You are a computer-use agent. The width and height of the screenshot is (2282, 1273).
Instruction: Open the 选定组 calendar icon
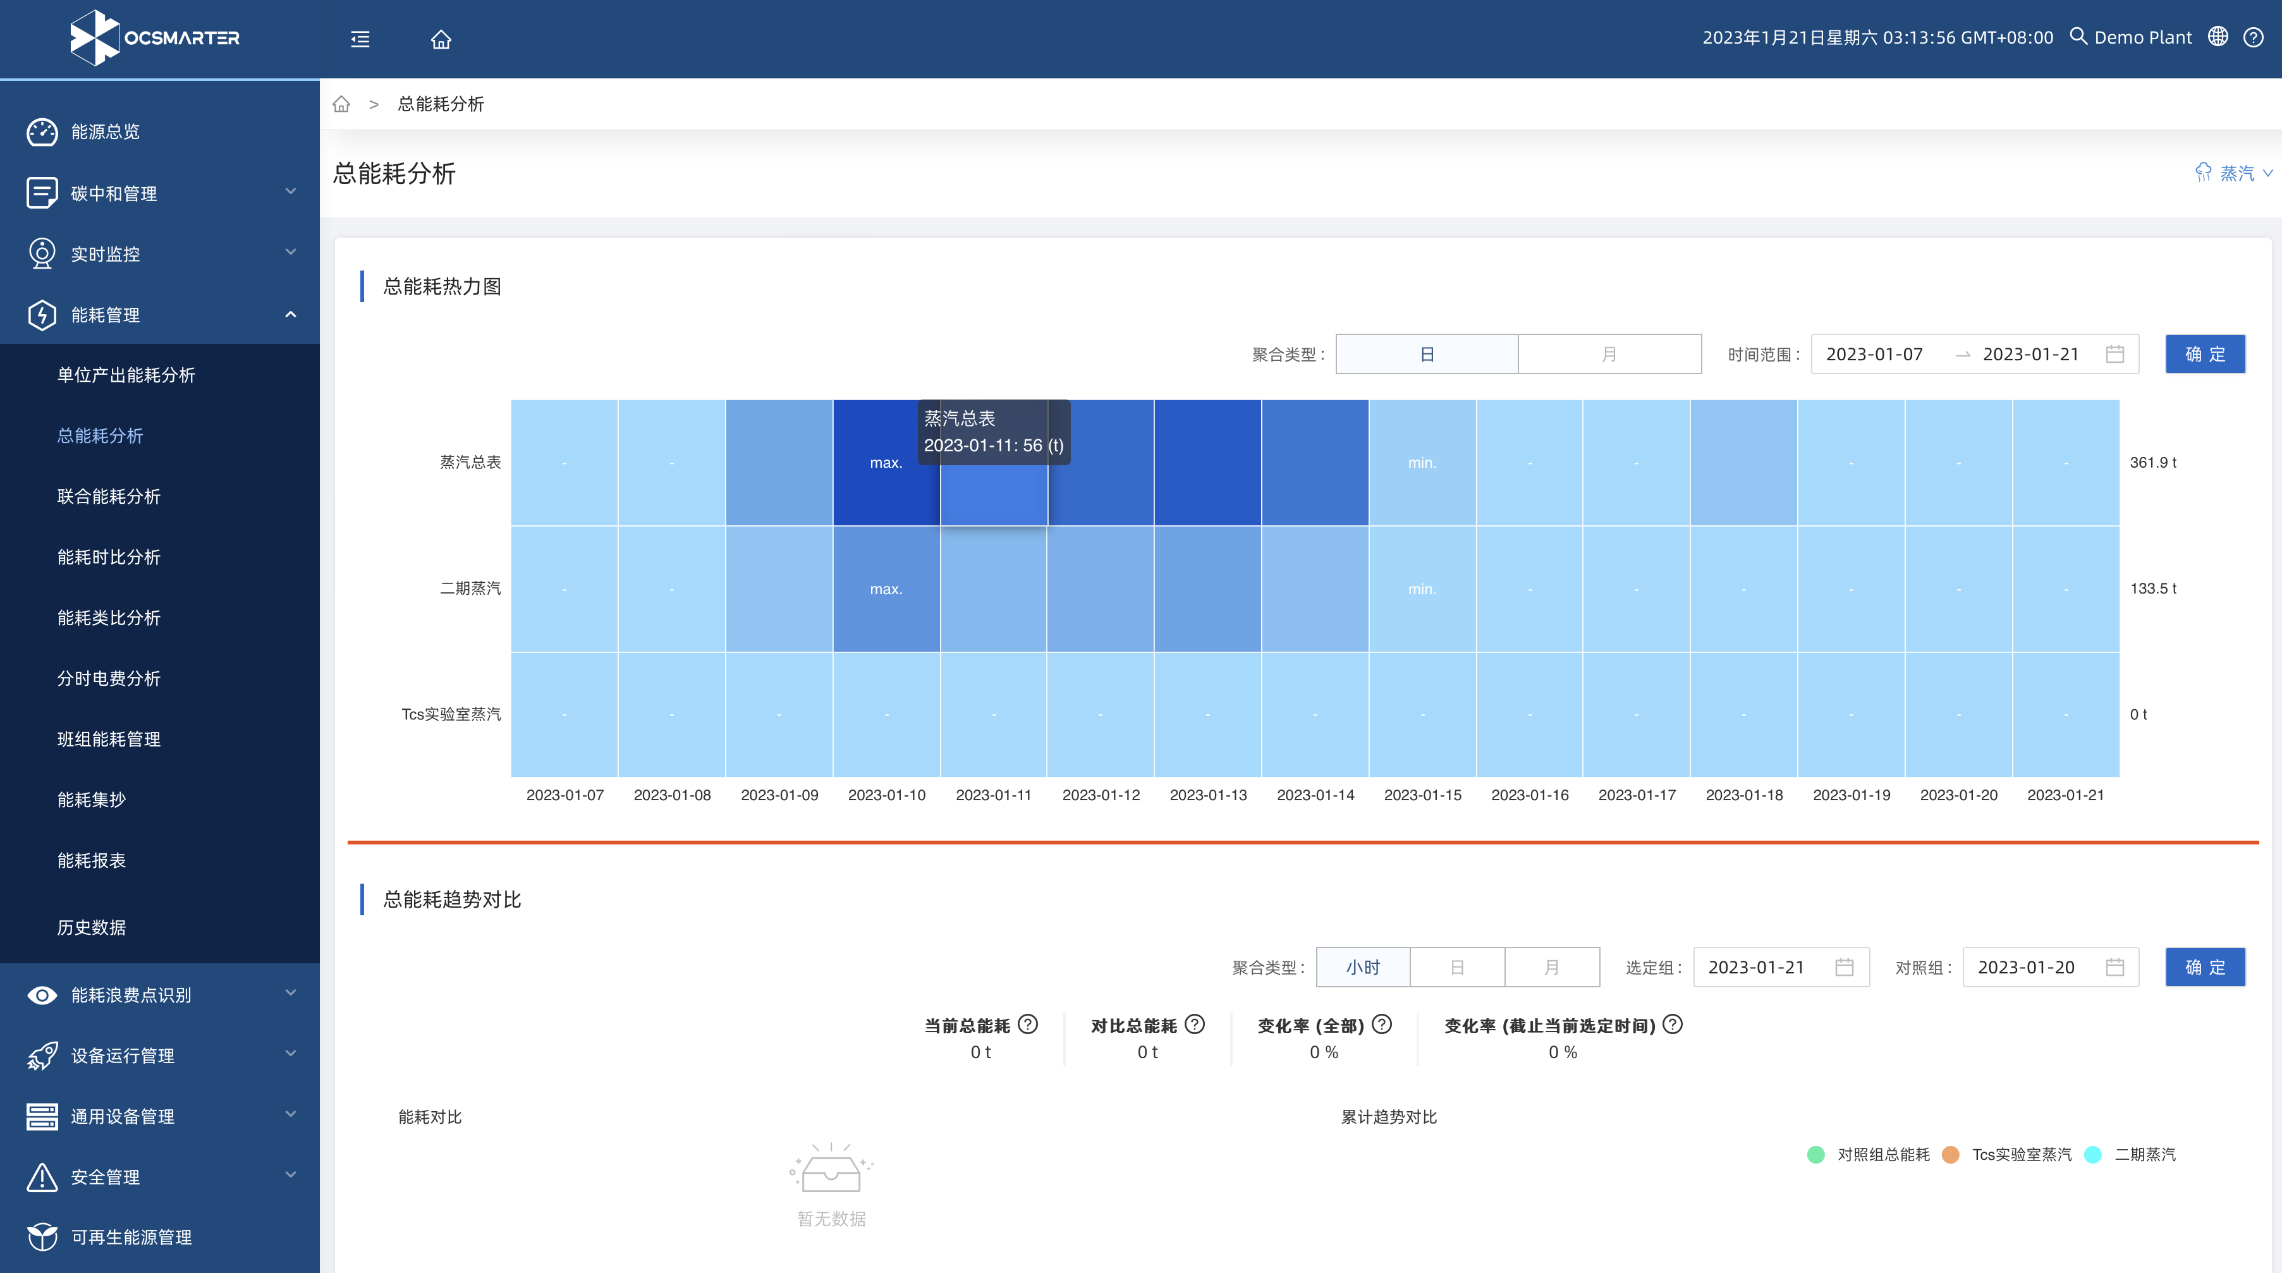(1845, 967)
